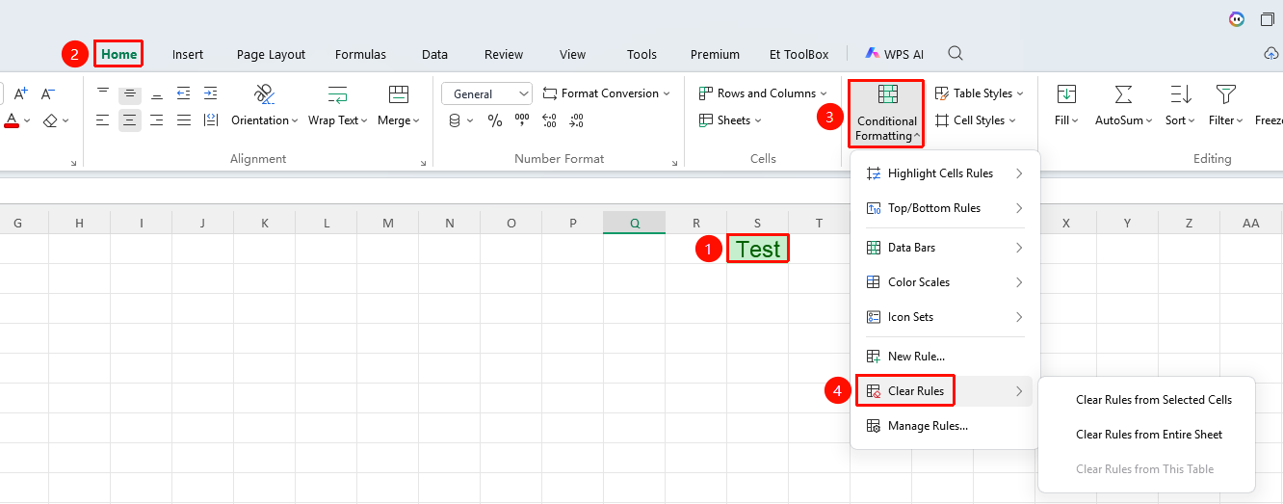Click decrease decimal places icon
This screenshot has height=504, width=1283.
tap(576, 120)
